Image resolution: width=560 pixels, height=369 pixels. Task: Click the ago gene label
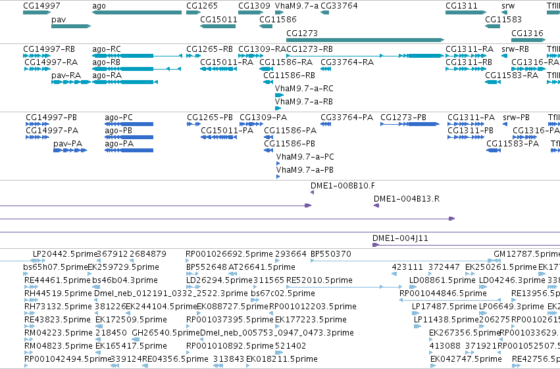99,6
